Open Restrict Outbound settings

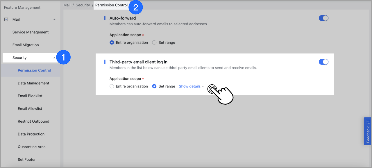[33, 121]
